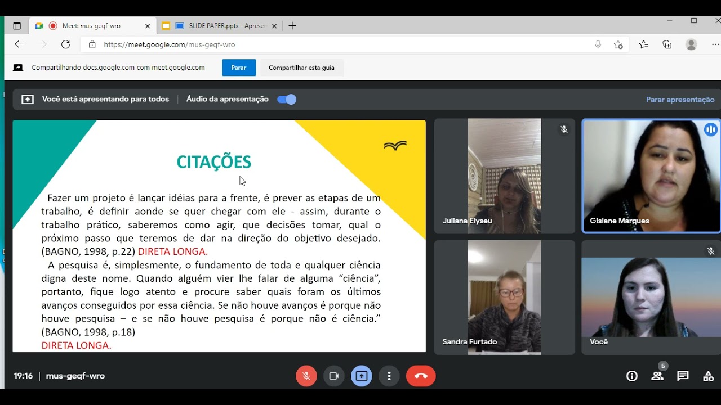Switch to the Meet: mus-geqf-wro tab

pos(91,26)
